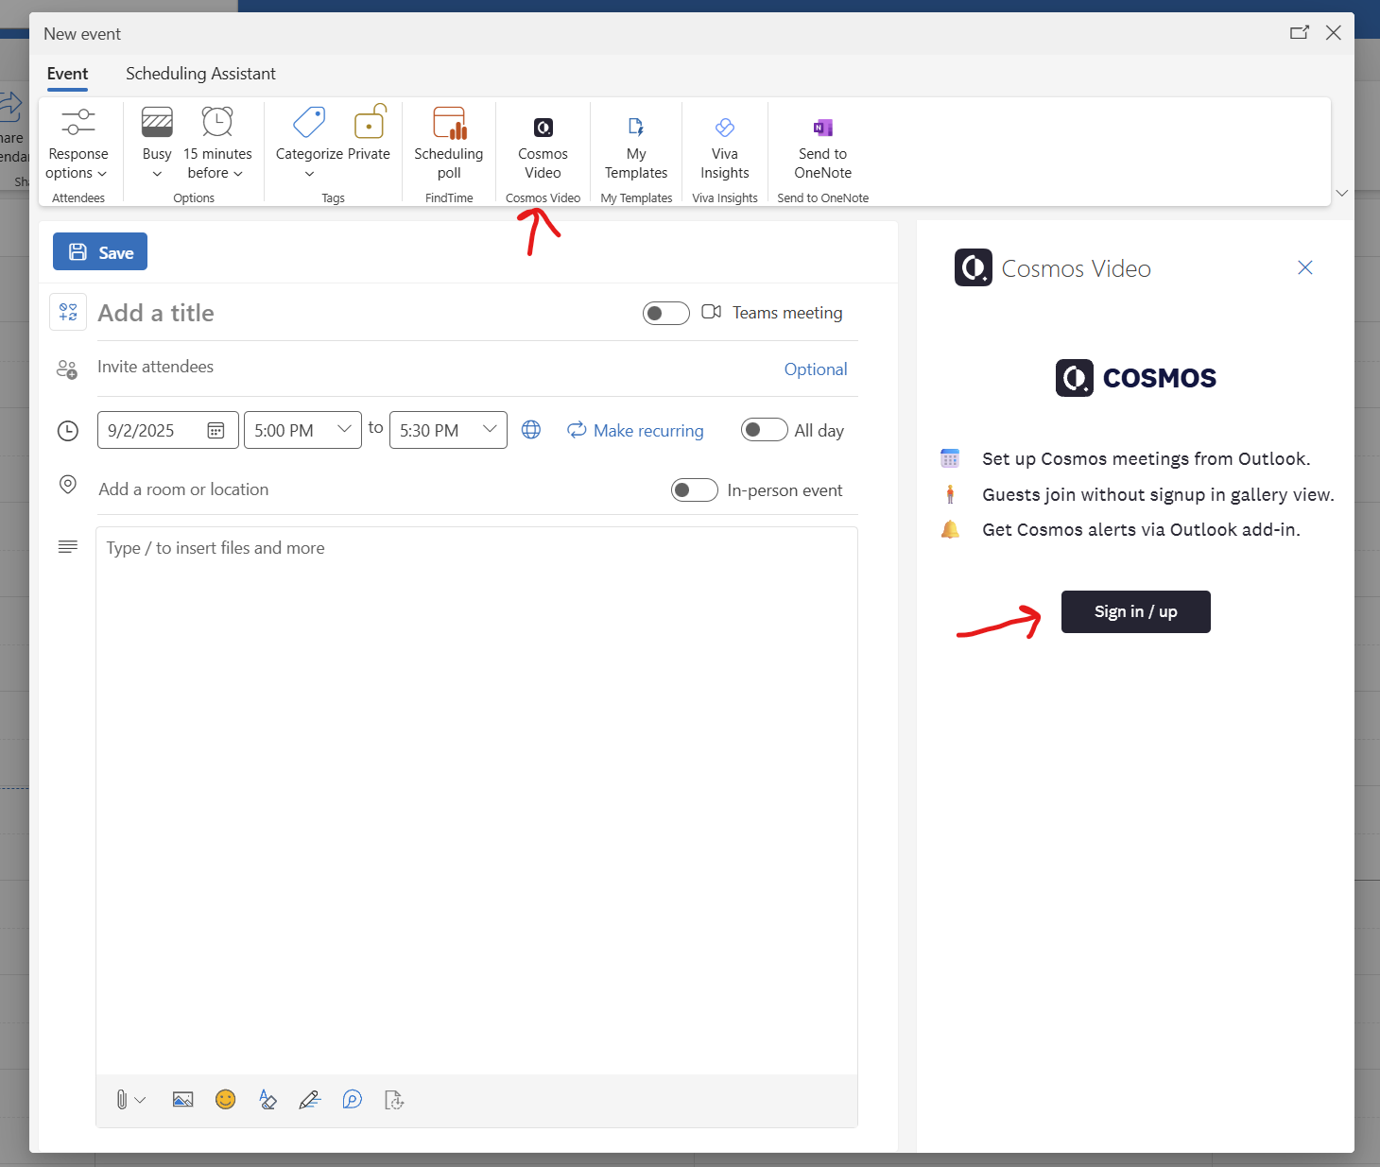Insert pictures inline icon
Viewport: 1380px width, 1167px height.
pos(182,1100)
